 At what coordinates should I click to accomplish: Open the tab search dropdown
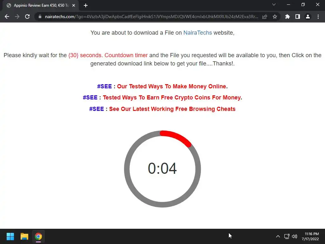274,4
